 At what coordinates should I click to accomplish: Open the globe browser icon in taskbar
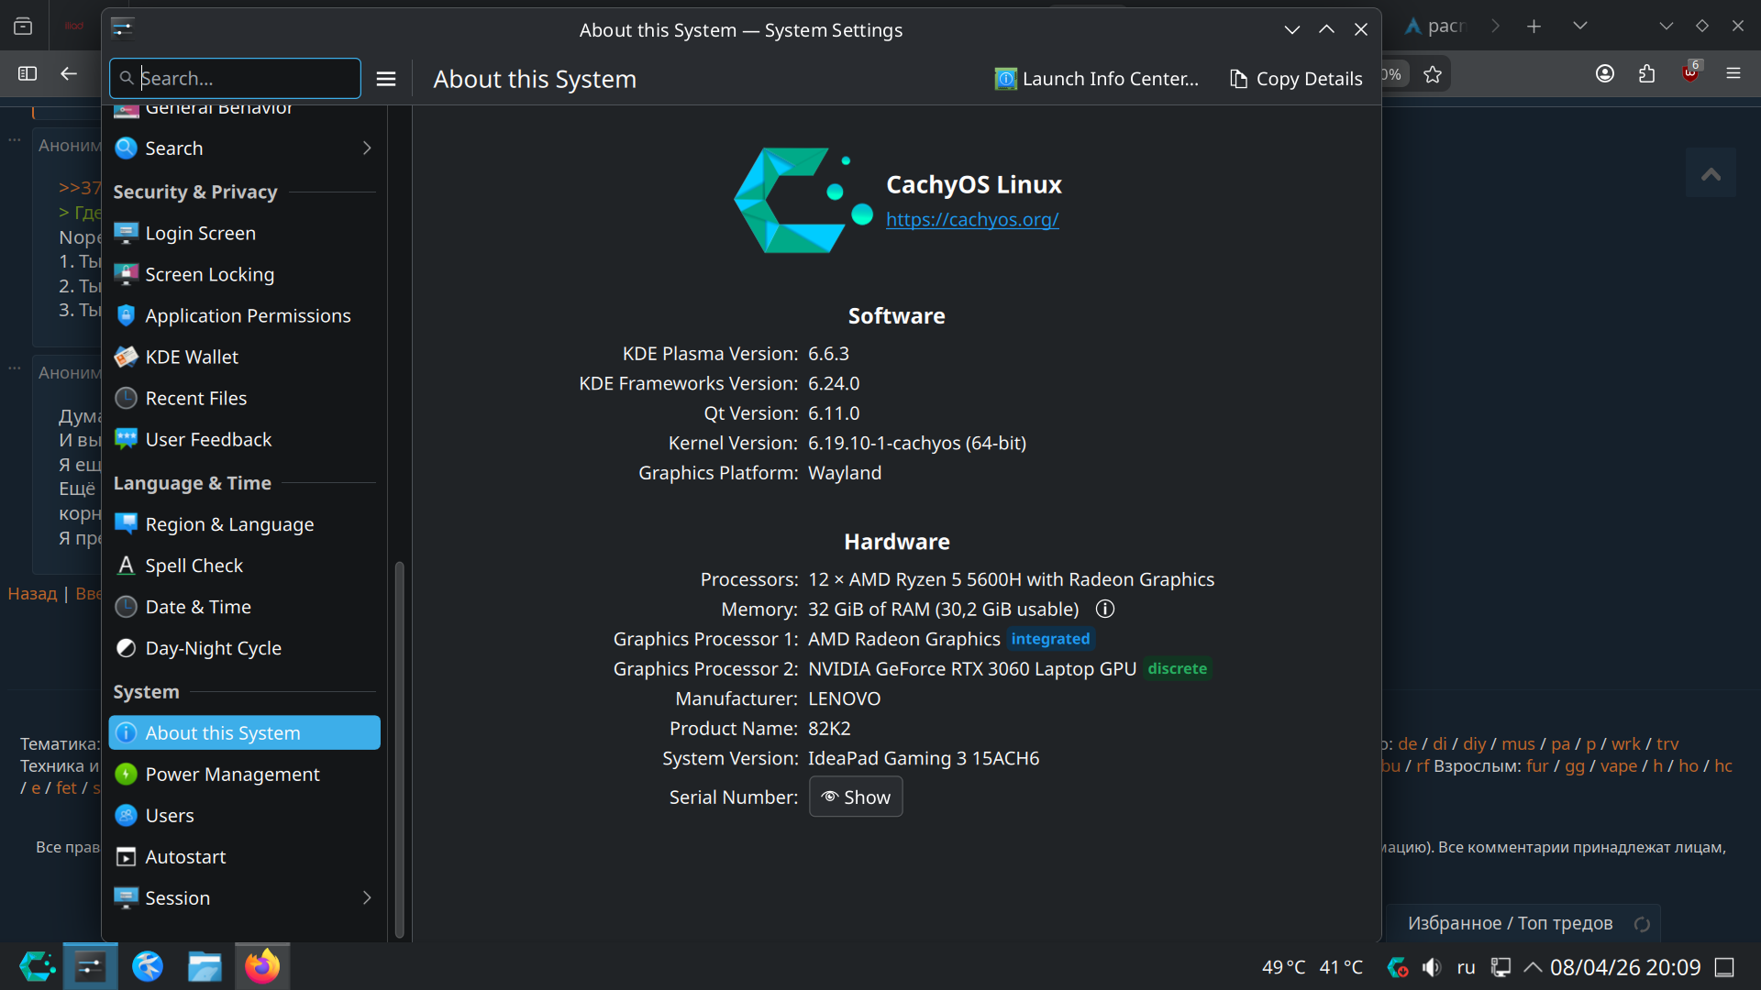148,966
